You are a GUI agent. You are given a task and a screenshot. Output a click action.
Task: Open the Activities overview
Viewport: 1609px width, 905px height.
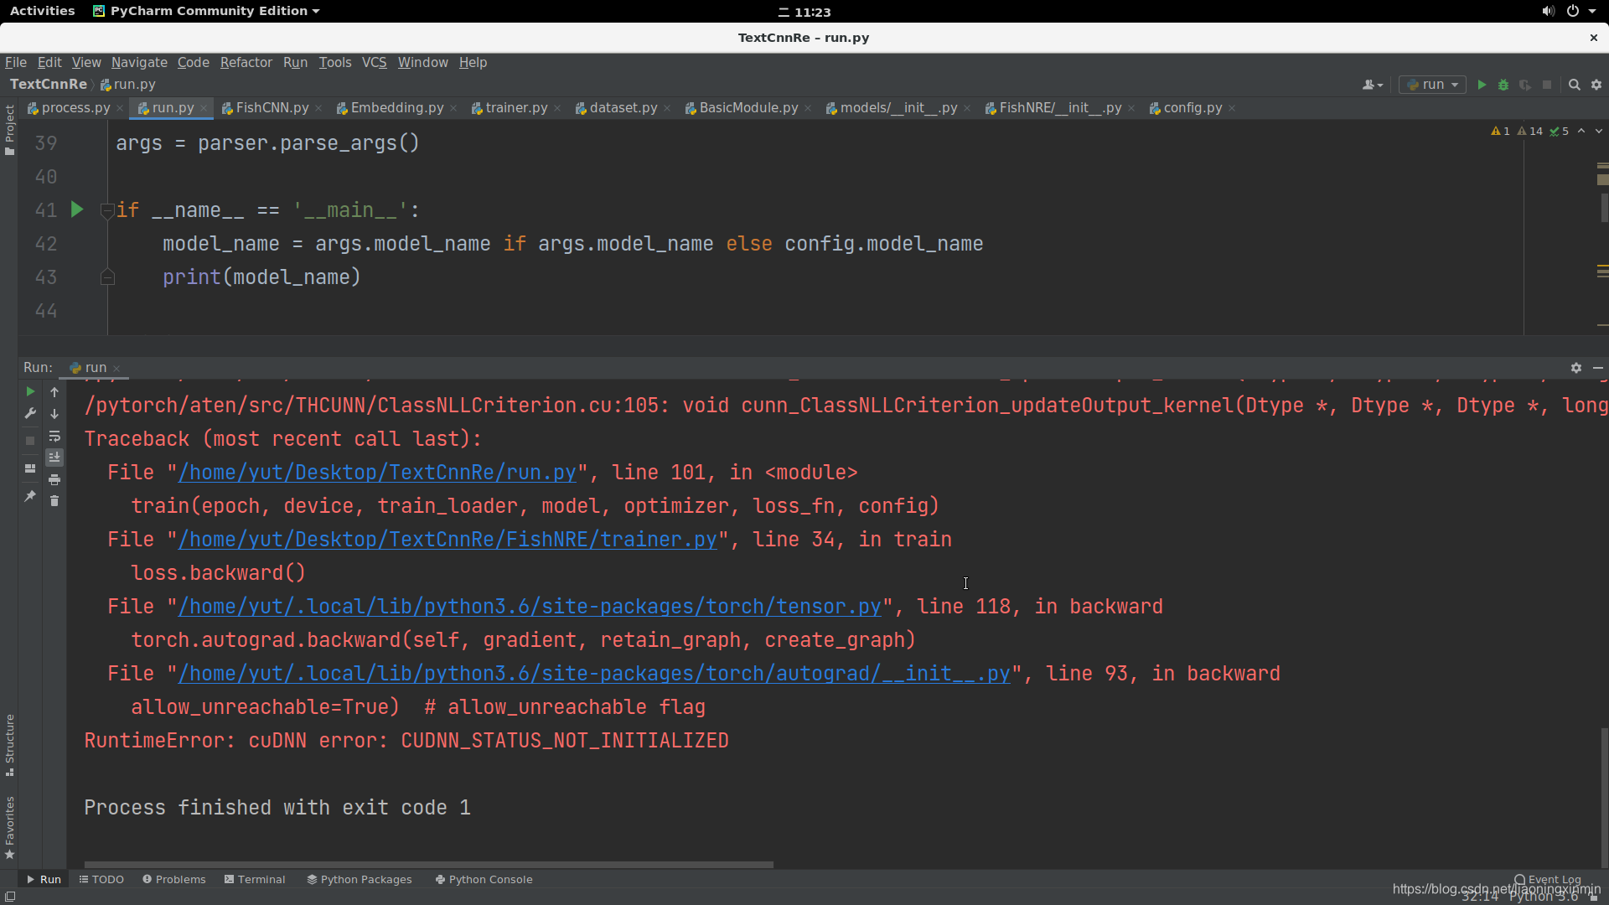click(42, 11)
